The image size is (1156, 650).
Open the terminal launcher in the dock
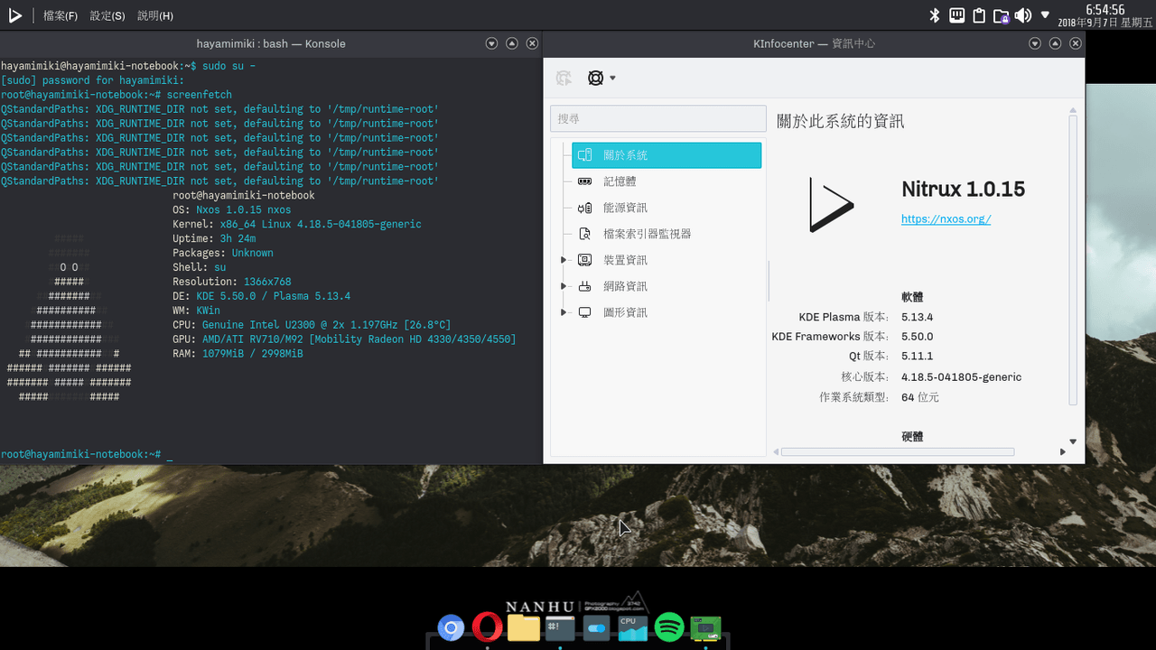click(x=560, y=628)
